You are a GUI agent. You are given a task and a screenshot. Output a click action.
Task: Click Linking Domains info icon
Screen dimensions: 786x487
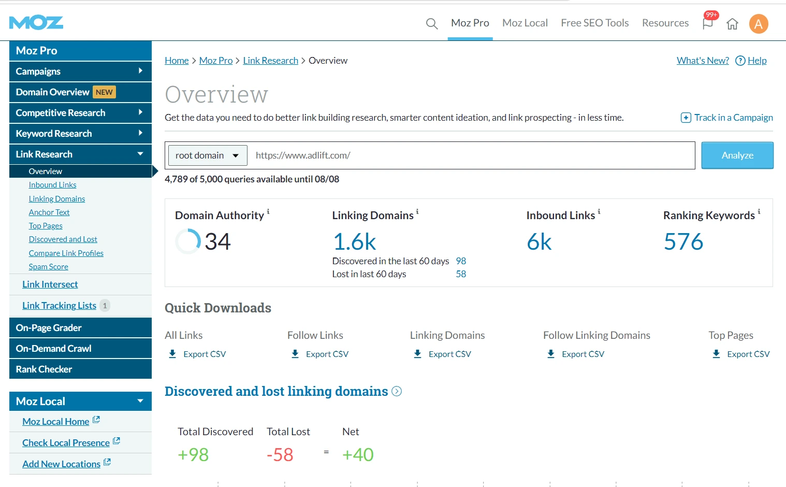pos(417,211)
